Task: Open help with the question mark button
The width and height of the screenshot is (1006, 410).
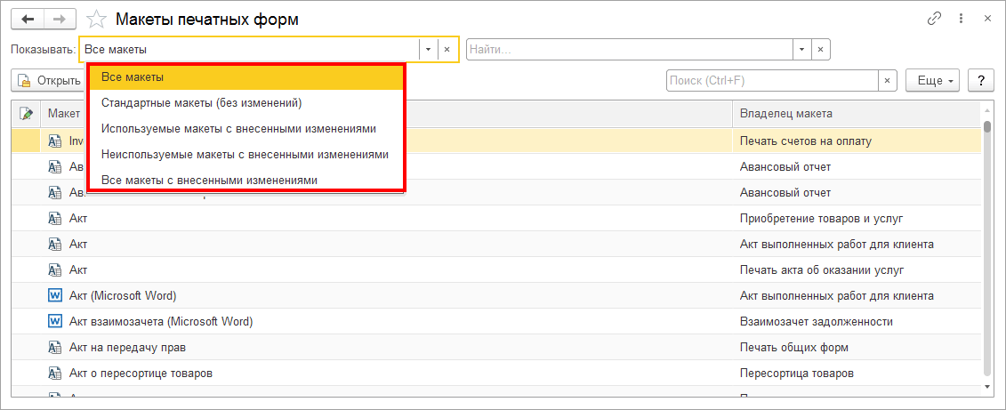Action: [980, 81]
